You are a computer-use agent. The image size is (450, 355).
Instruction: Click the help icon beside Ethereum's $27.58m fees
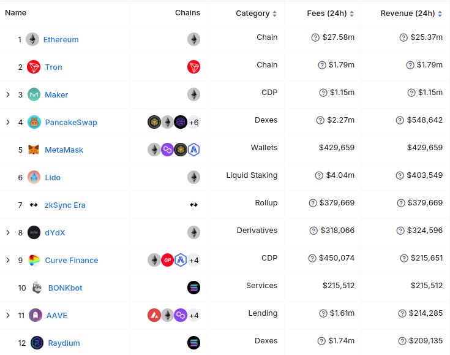click(315, 37)
